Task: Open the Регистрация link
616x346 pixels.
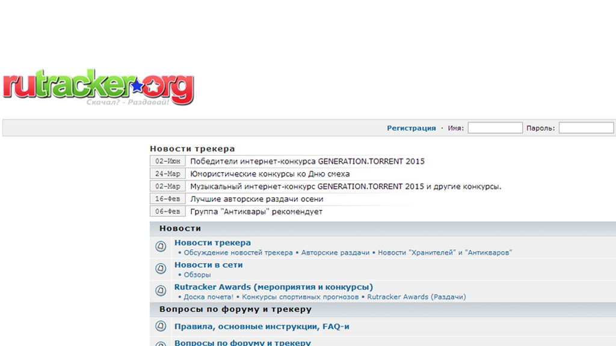Action: click(x=411, y=128)
